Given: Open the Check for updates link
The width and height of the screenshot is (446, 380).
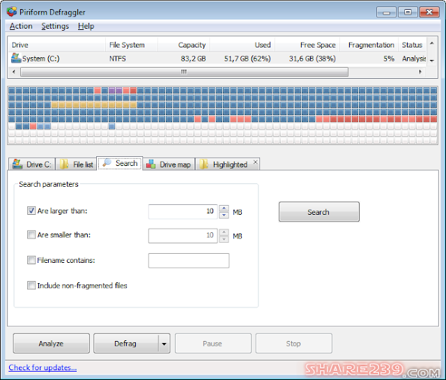Looking at the screenshot, I should [43, 367].
